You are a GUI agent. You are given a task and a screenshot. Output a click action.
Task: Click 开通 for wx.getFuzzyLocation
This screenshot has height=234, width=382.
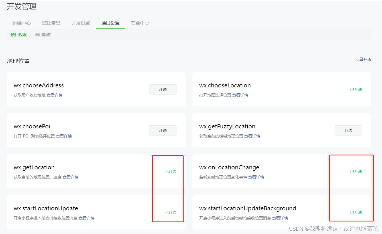coord(348,130)
